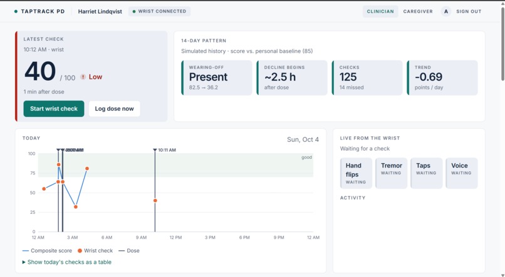Click the Wrist Connected status badge
The image size is (505, 277).
[159, 11]
